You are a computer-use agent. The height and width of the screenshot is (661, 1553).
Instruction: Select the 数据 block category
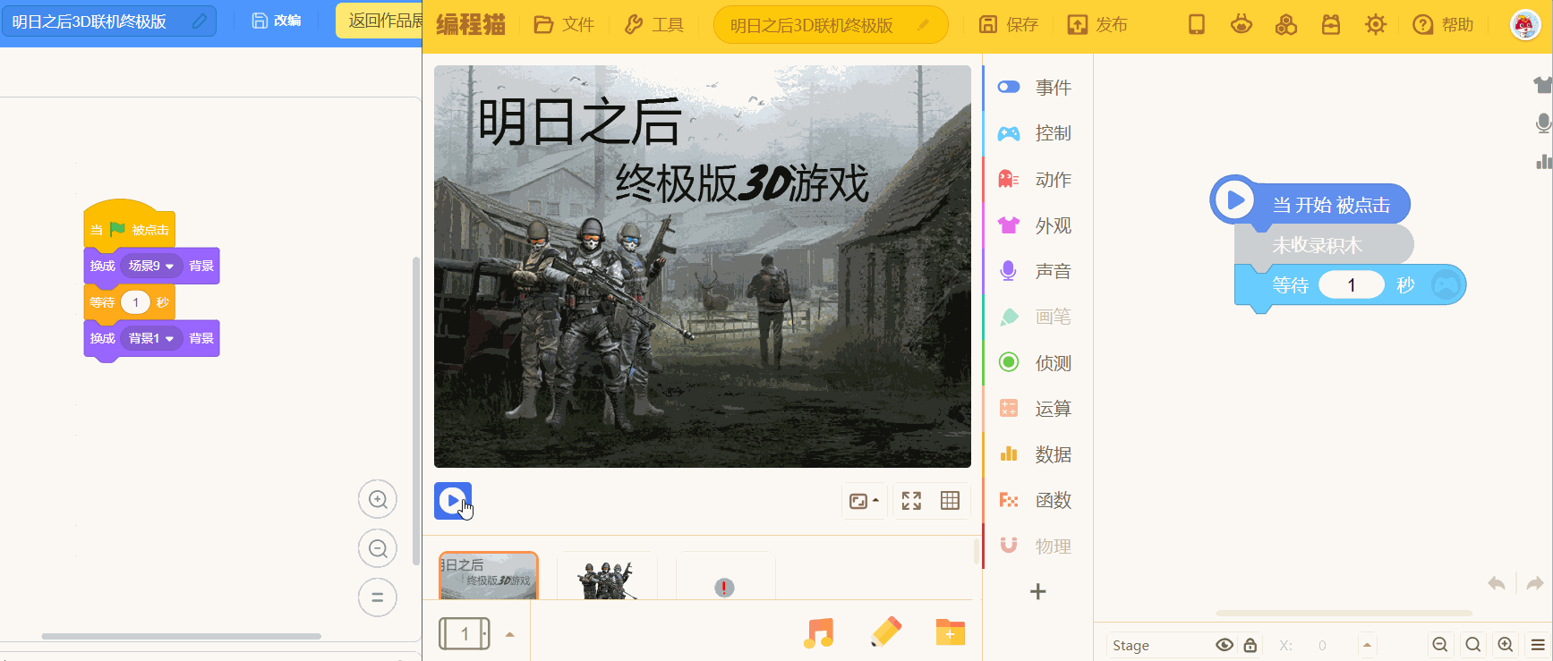1038,454
